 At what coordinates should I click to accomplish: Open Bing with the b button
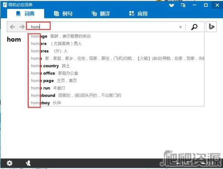pos(211,27)
